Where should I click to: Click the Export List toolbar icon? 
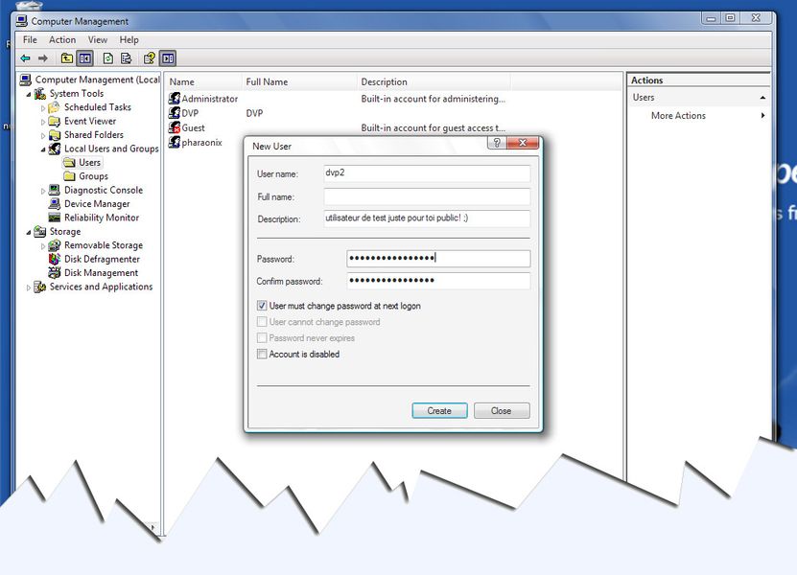pos(126,58)
